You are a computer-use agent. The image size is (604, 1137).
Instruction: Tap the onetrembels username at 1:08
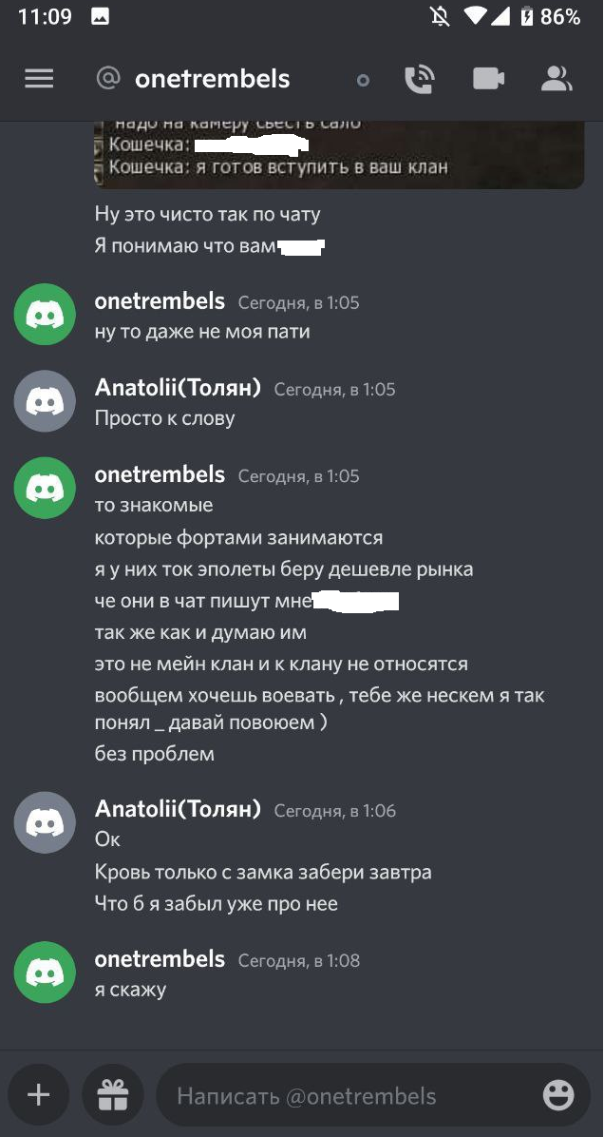pos(160,959)
